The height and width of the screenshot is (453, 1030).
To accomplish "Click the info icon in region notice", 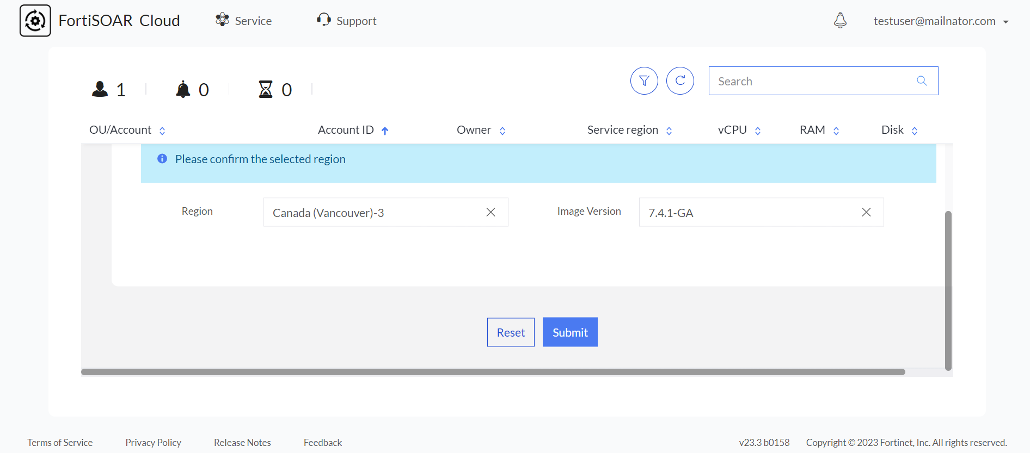I will click(x=162, y=159).
